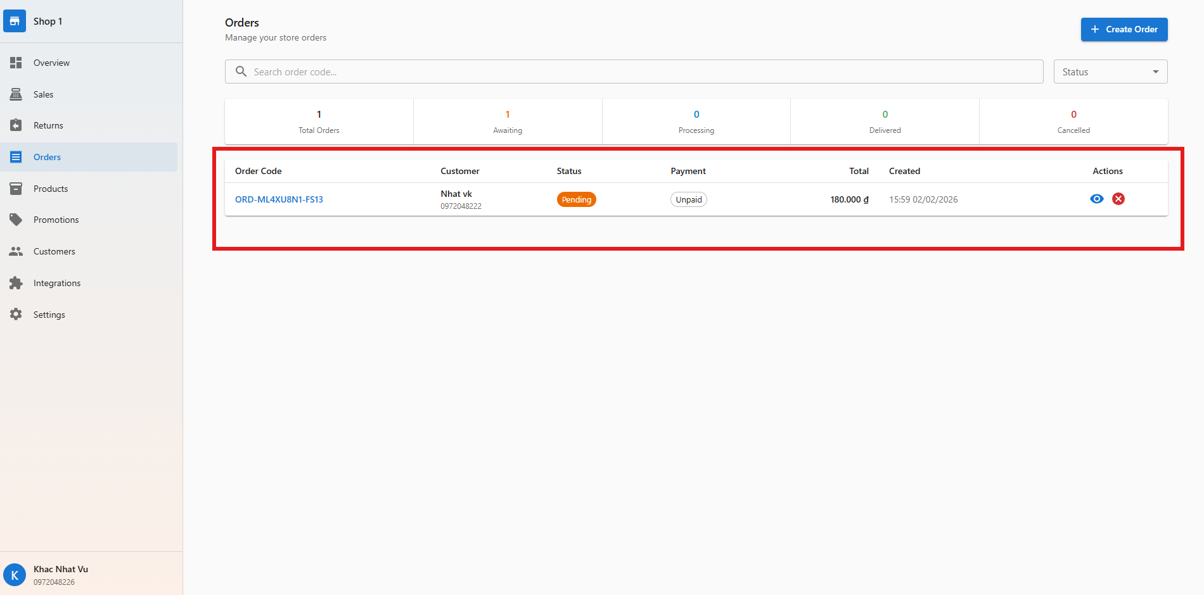Click the Orders list icon in sidebar
1204x595 pixels.
tap(16, 157)
